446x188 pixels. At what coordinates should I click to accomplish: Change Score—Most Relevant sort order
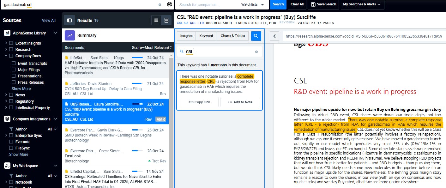pos(152,48)
